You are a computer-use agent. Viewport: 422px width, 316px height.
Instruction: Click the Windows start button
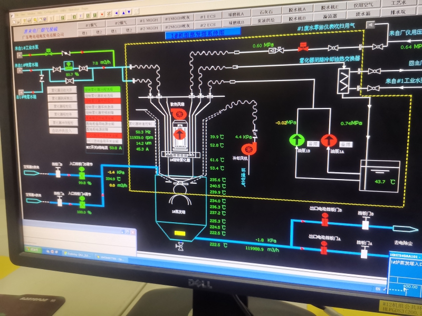coord(34,249)
